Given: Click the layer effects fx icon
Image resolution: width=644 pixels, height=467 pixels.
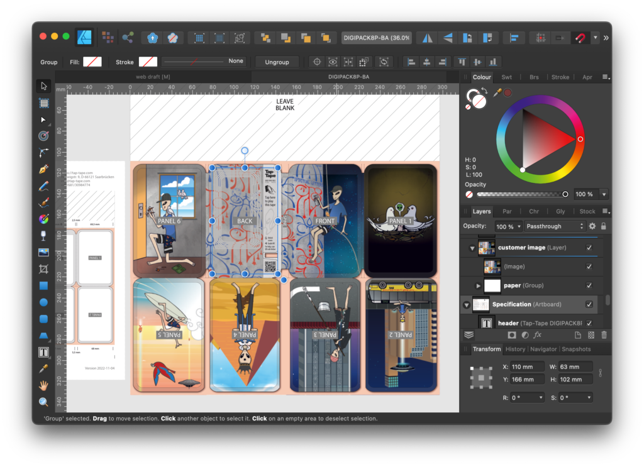Looking at the screenshot, I should [537, 335].
